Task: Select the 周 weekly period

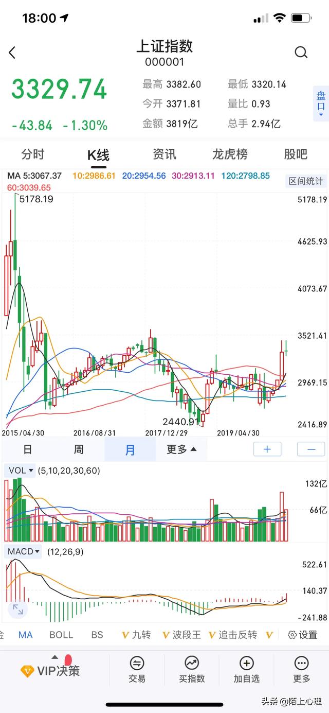Action: click(79, 449)
